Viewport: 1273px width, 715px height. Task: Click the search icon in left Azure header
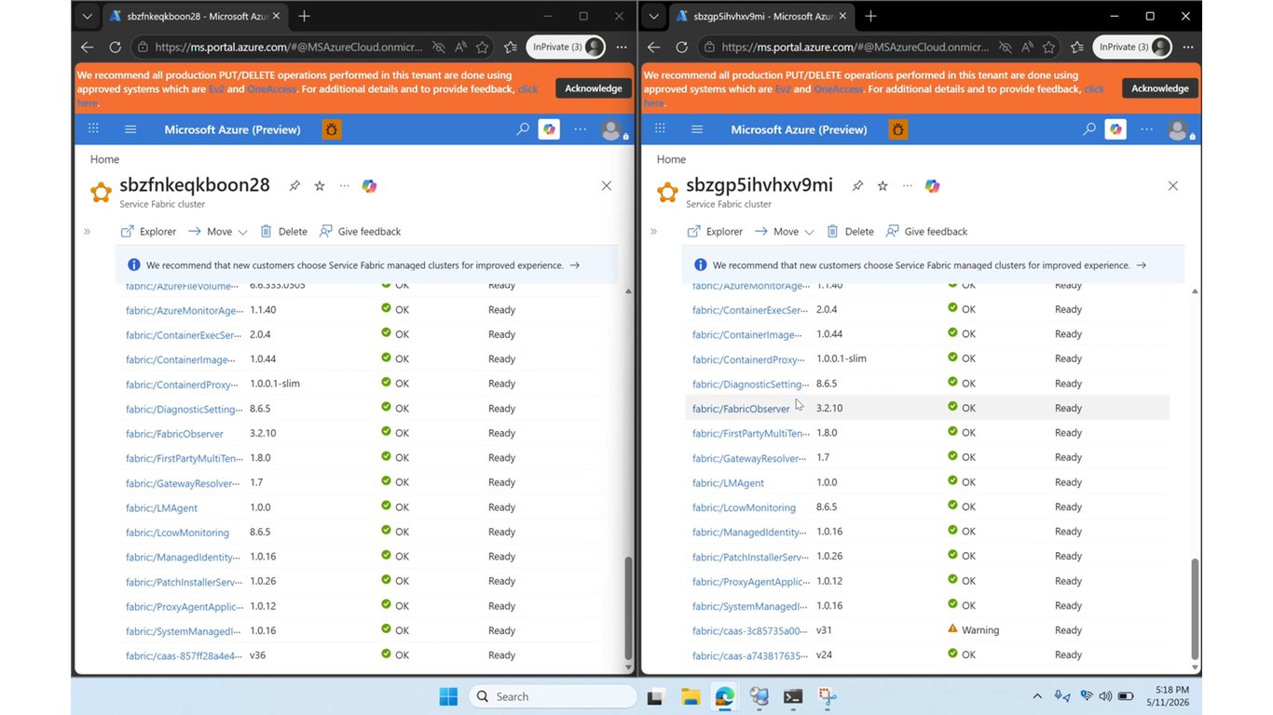pyautogui.click(x=523, y=129)
